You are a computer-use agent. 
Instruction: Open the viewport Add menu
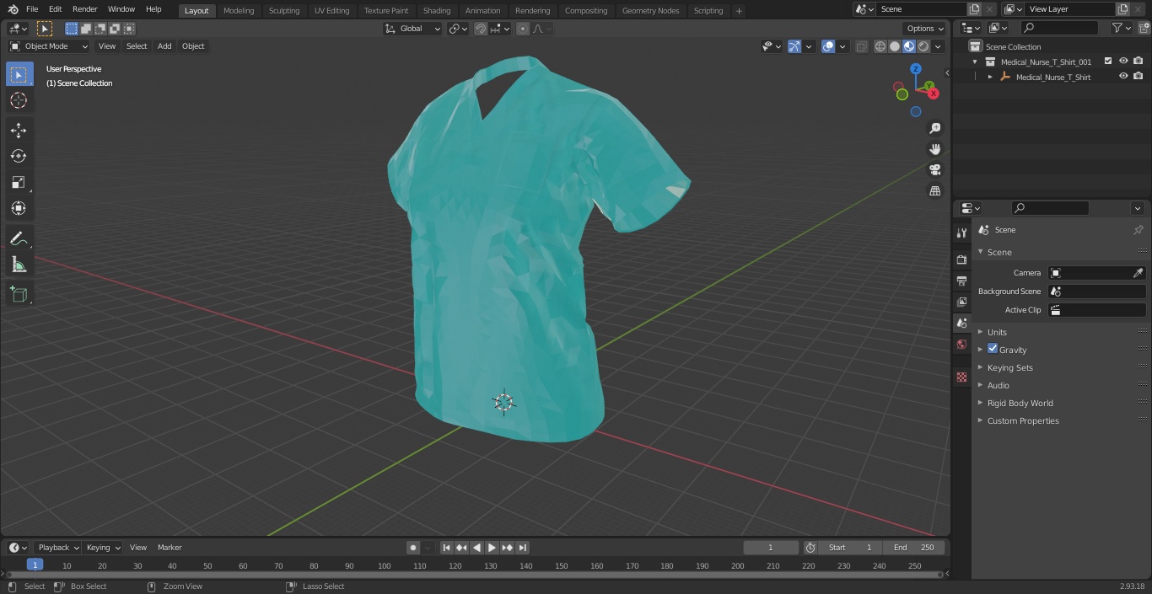coord(164,46)
